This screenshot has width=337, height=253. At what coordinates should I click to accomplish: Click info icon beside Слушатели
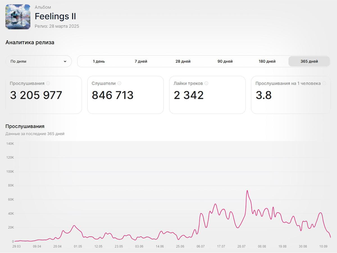pyautogui.click(x=119, y=83)
